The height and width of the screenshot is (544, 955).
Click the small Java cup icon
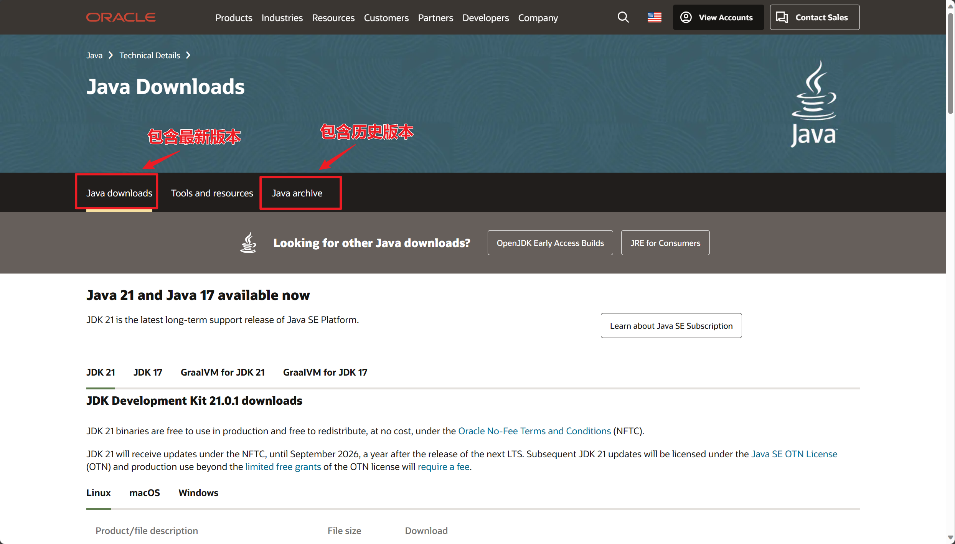click(248, 242)
